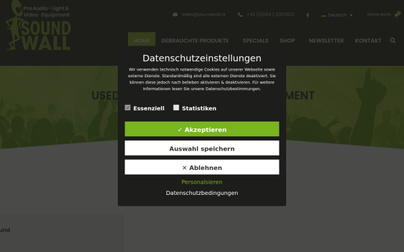Click the search magnifier icon
Screen dimensions: 404x252
393,40
